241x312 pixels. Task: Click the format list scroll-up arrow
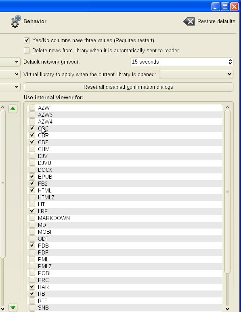tap(228, 107)
